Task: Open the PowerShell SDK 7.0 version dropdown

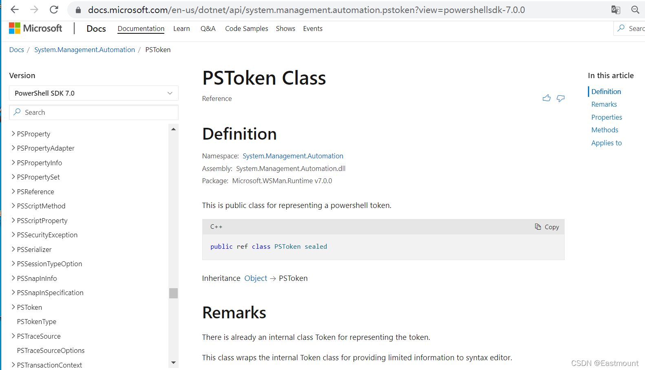Action: pyautogui.click(x=94, y=93)
